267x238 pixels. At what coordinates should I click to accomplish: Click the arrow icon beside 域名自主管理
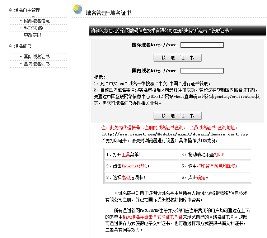10,10
